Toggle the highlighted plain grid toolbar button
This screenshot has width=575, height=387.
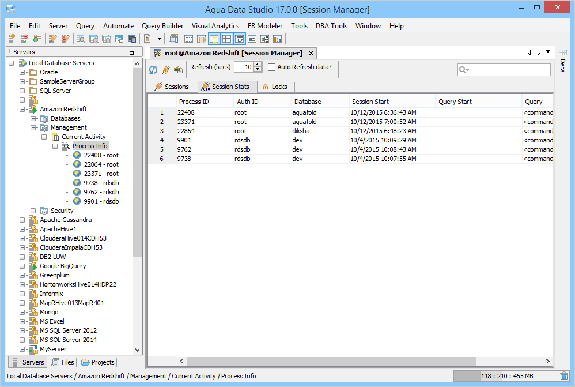pos(226,39)
